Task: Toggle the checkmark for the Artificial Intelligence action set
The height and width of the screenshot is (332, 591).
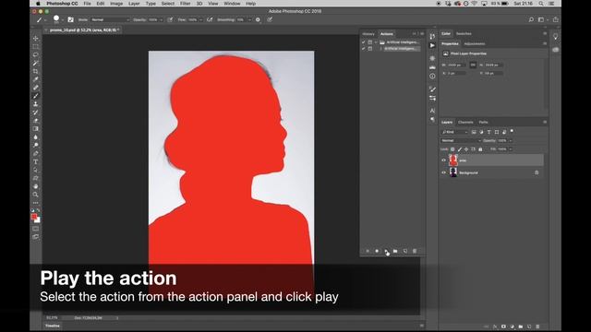Action: 364,42
